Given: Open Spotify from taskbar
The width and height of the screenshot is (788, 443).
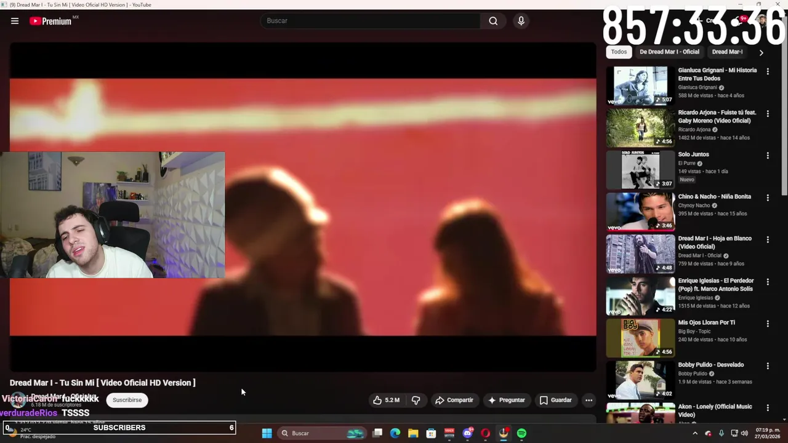Looking at the screenshot, I should click(521, 433).
